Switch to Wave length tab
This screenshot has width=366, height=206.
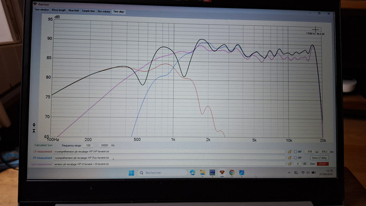pos(58,10)
